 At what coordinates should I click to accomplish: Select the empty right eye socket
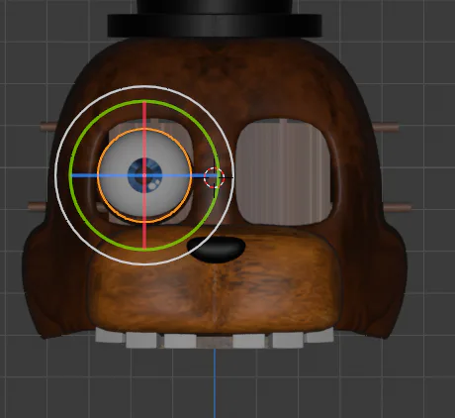click(284, 171)
